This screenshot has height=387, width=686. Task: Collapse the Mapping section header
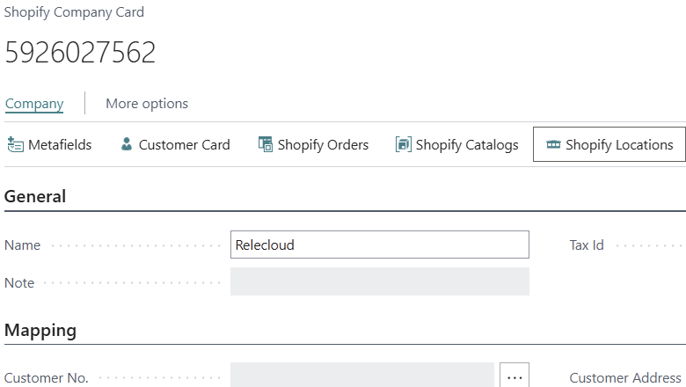pos(40,331)
